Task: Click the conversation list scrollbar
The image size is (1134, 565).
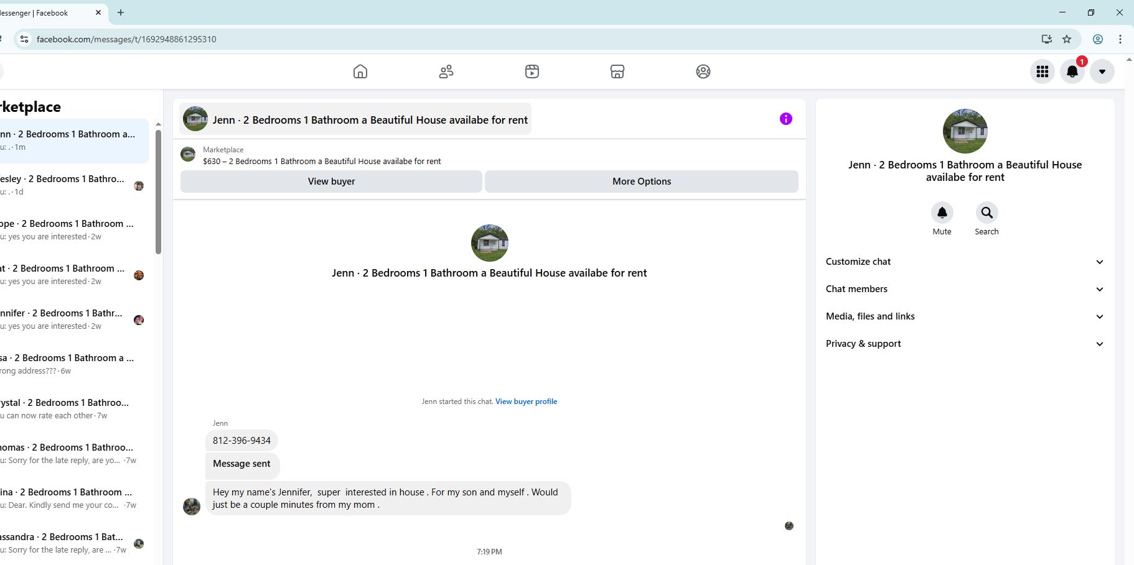Action: coord(158,191)
